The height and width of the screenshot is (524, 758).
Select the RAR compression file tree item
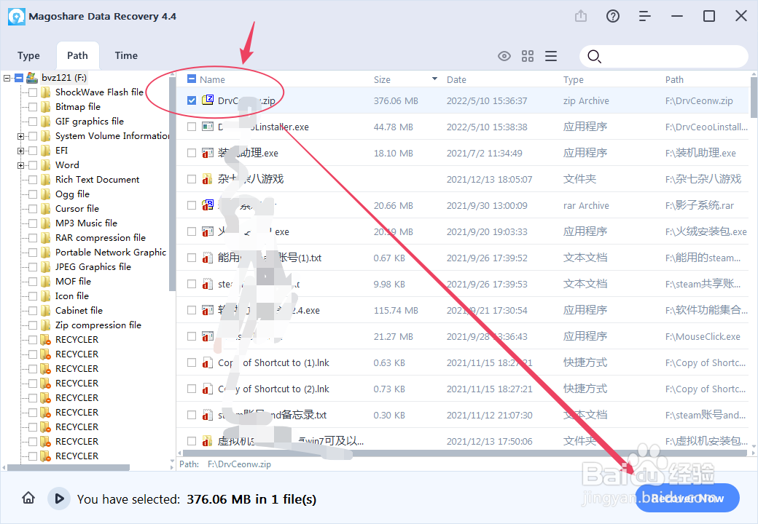(x=101, y=238)
